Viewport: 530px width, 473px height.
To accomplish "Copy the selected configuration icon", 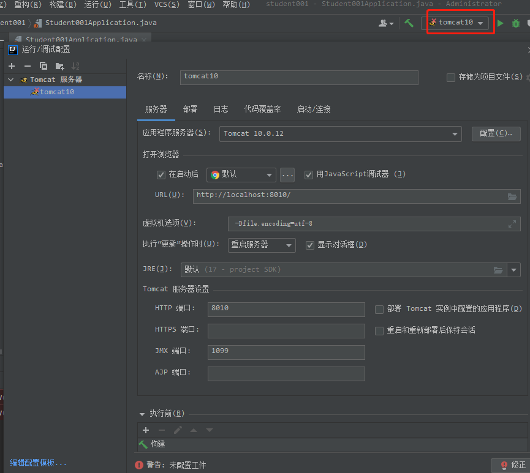I will [44, 66].
